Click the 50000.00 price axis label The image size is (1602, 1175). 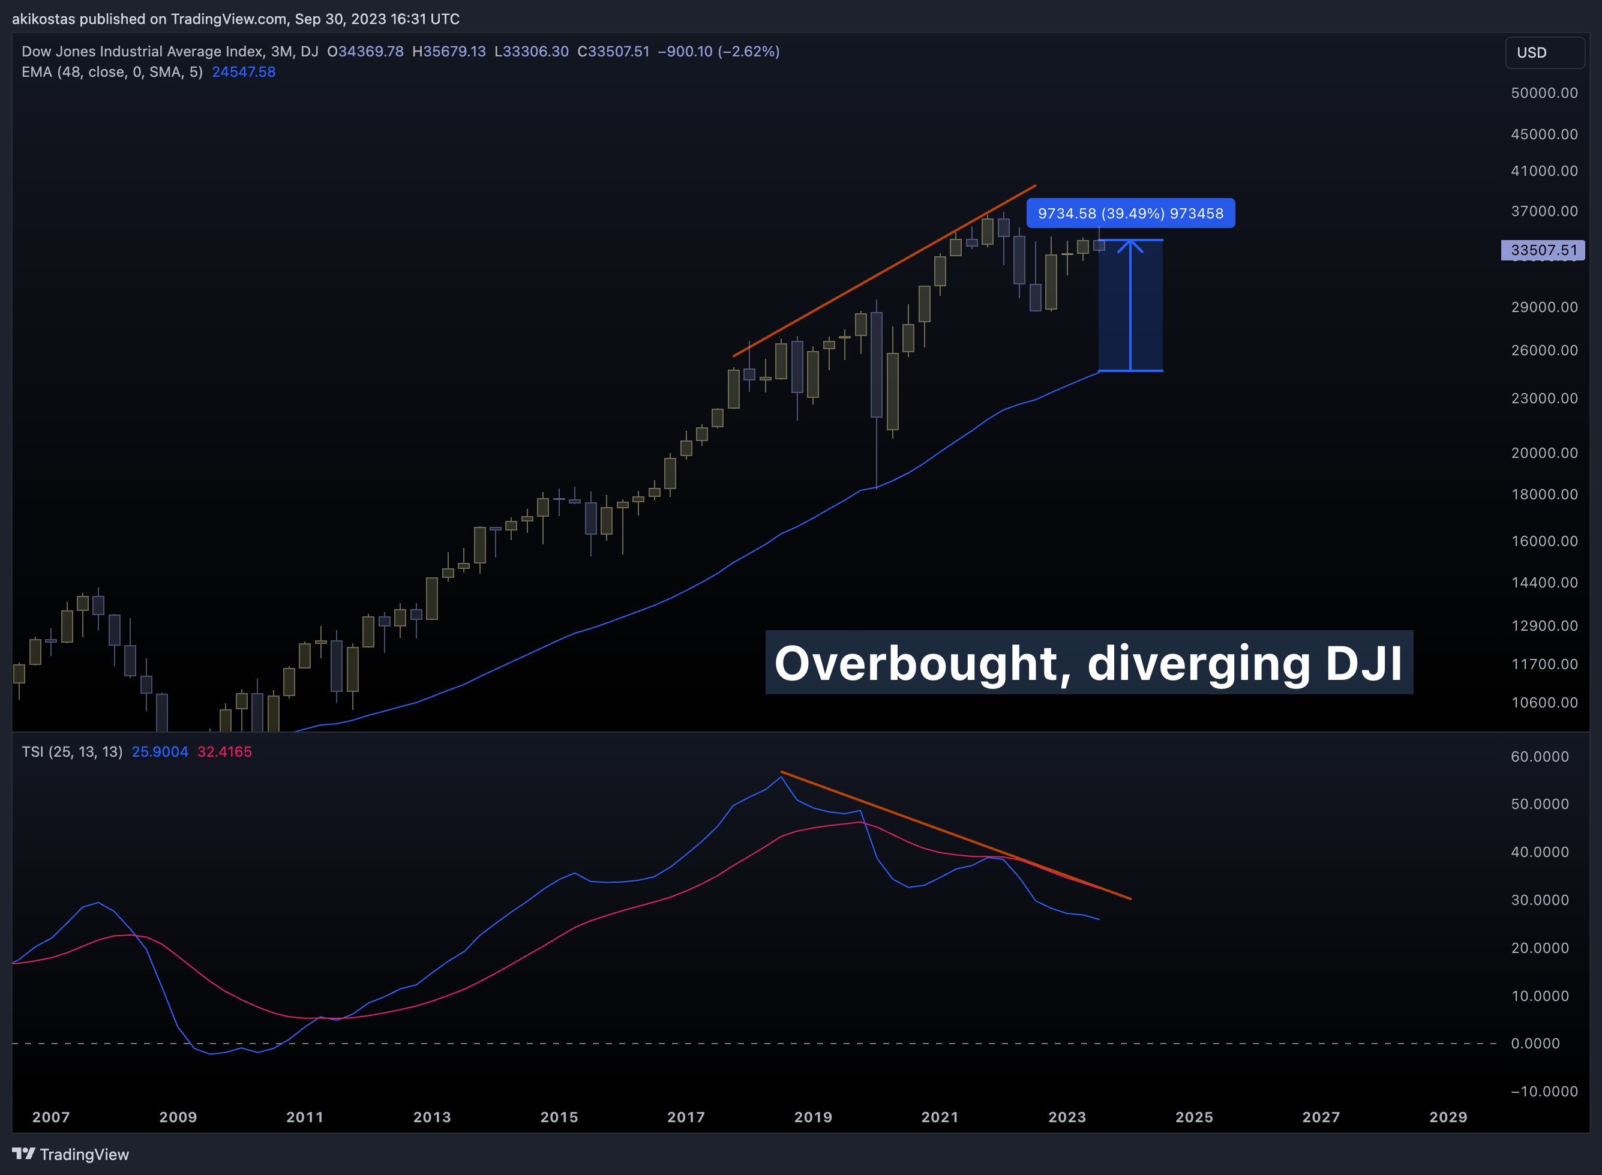[1544, 93]
